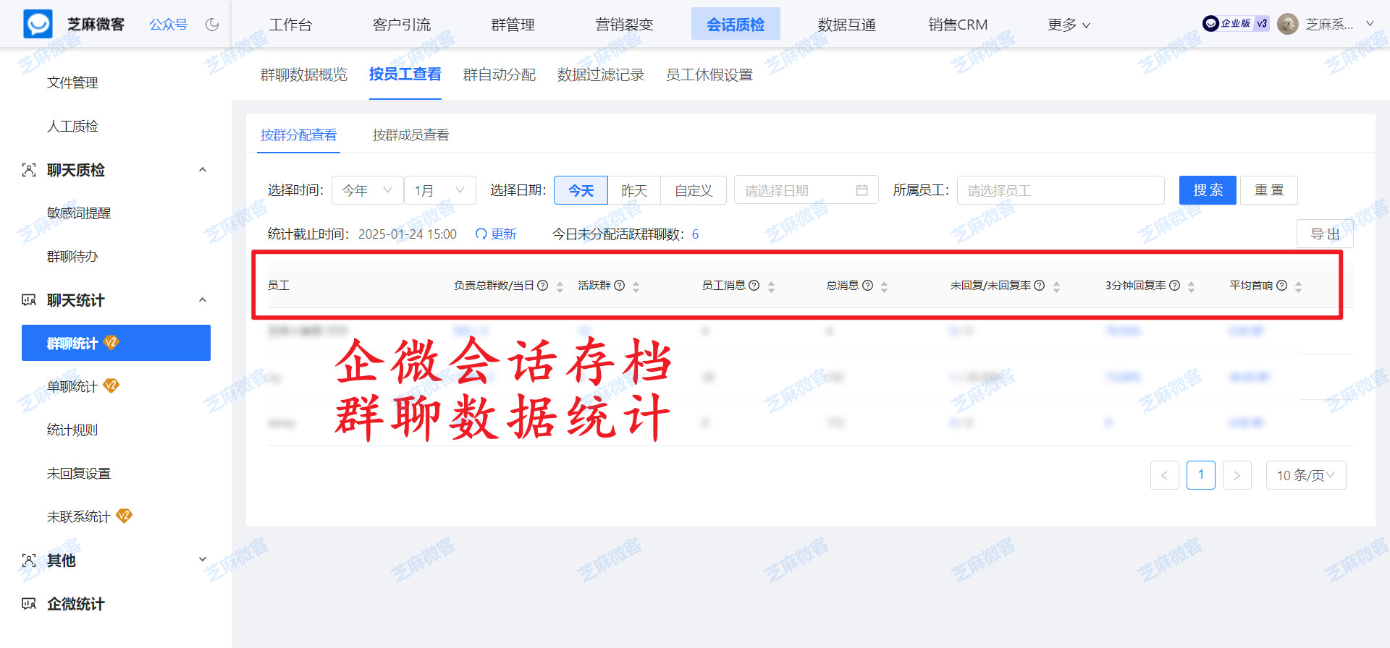The height and width of the screenshot is (648, 1390).
Task: Open the 10 条/页 page size dropdown
Action: pos(1306,475)
